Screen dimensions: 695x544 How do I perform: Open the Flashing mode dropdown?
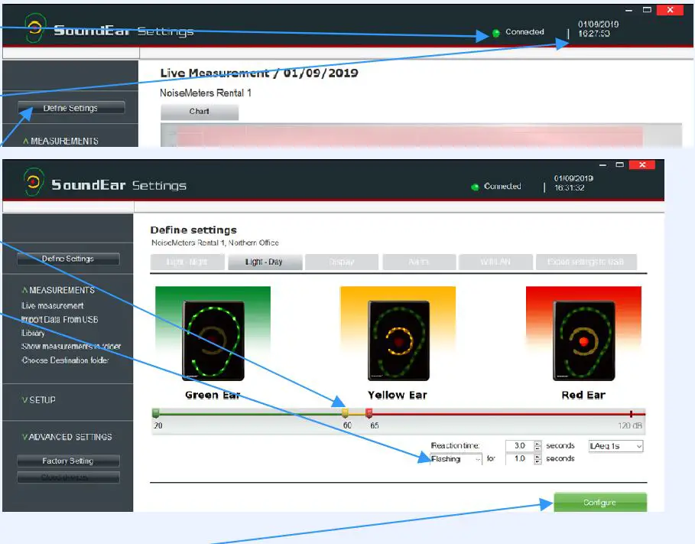[x=456, y=459]
